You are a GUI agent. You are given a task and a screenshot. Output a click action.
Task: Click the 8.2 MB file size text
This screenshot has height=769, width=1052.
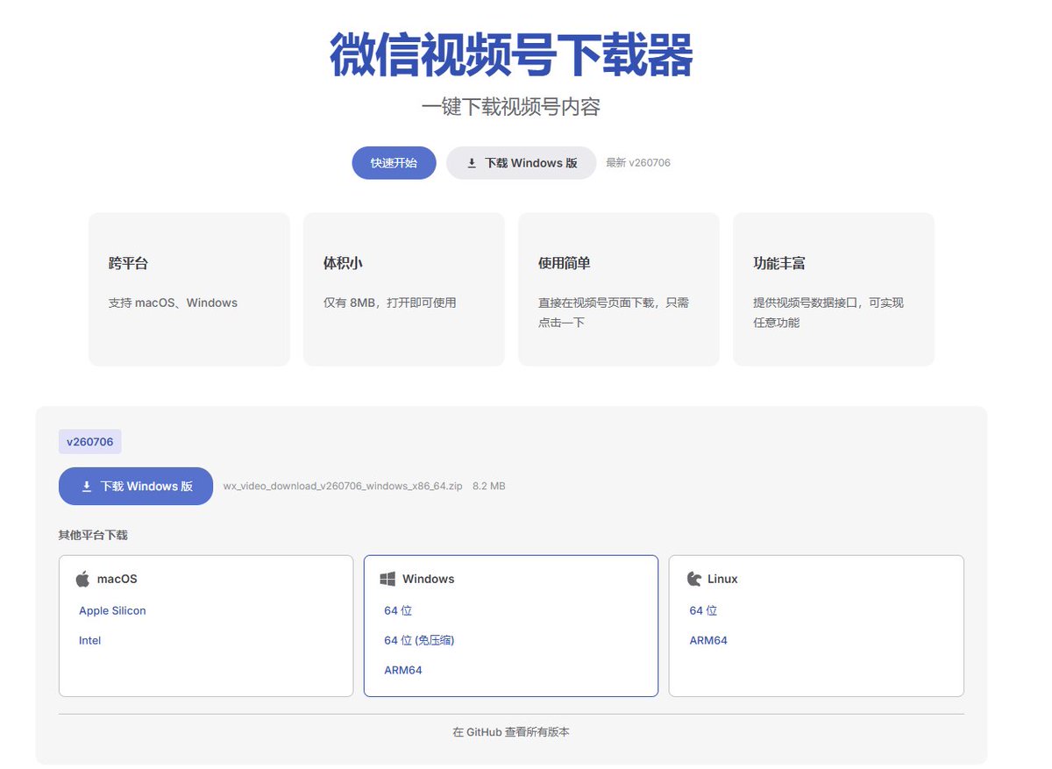488,486
